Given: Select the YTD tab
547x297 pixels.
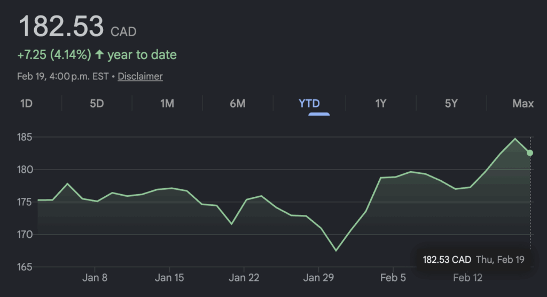Looking at the screenshot, I should (309, 103).
